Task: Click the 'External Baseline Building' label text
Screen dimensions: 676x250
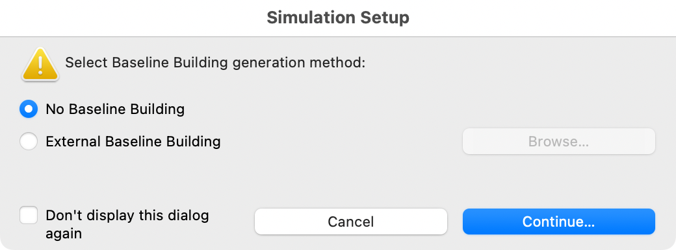Action: point(133,141)
